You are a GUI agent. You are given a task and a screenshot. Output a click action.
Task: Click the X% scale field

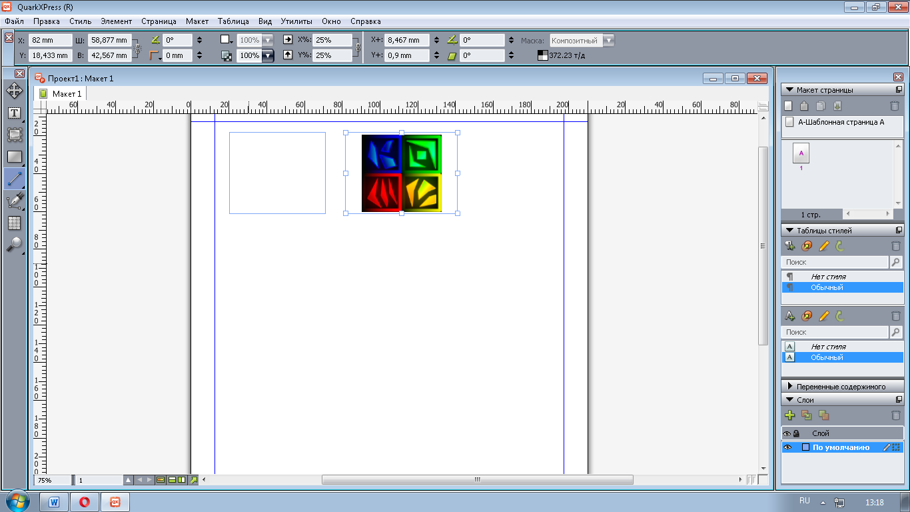(x=332, y=40)
